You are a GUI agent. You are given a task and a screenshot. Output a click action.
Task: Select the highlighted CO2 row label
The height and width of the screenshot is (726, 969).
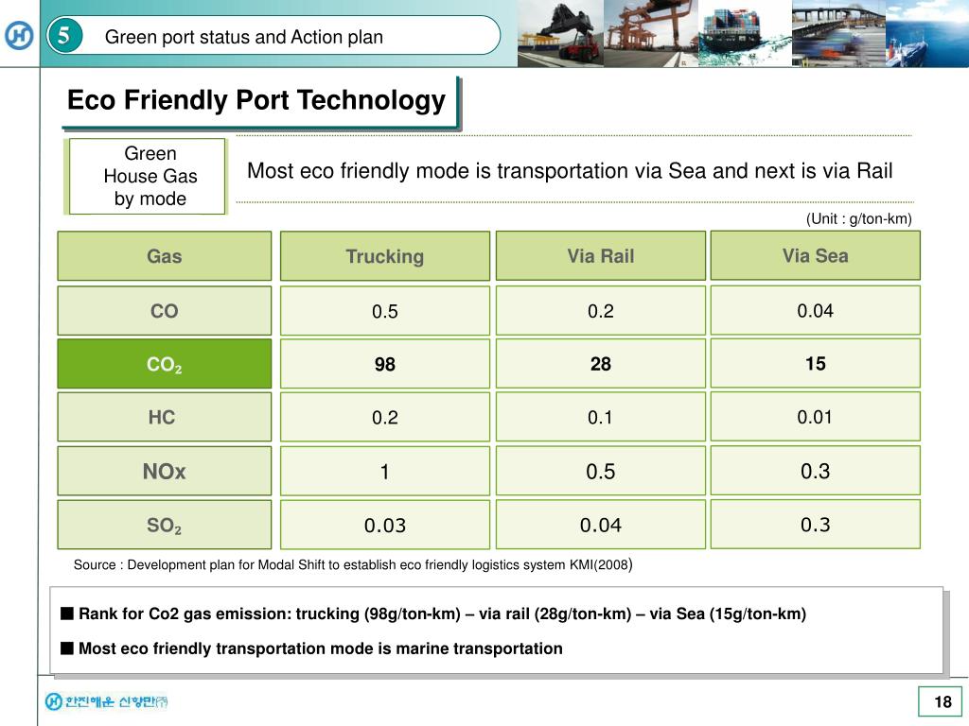point(165,364)
